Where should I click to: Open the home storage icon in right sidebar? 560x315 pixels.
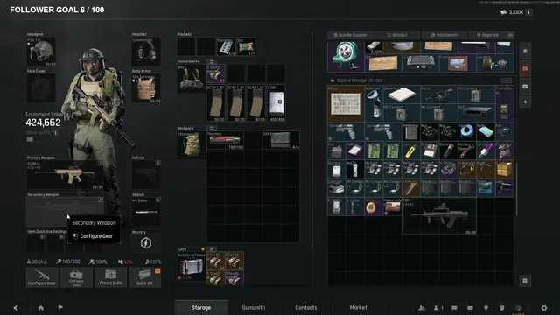525,51
